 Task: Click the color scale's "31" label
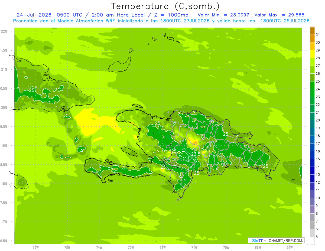(x=318, y=35)
